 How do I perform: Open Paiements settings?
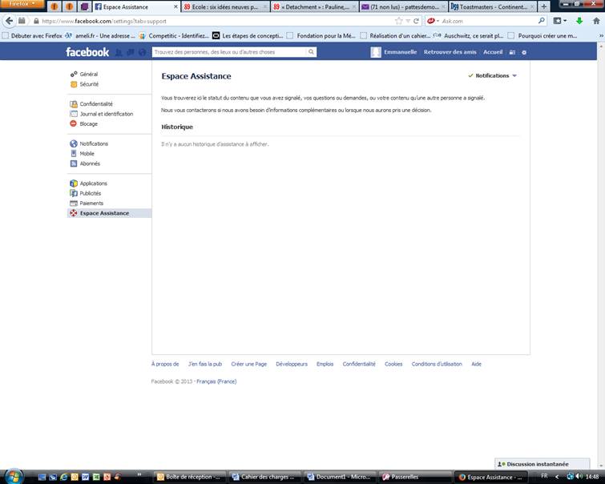91,204
